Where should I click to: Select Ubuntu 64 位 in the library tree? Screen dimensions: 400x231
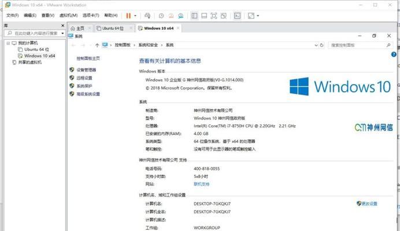(x=36, y=50)
